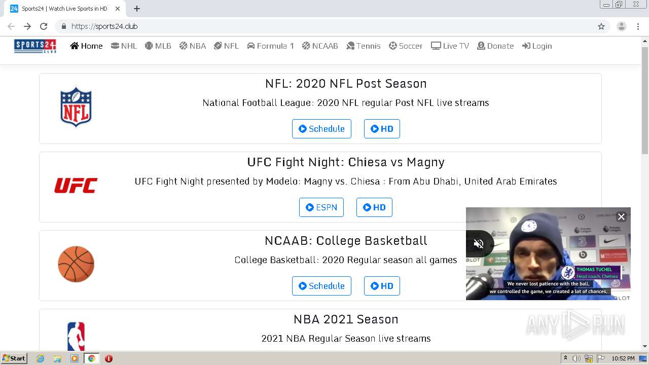This screenshot has width=649, height=365.
Task: Click the UFC ESPN stream button
Action: [x=321, y=207]
